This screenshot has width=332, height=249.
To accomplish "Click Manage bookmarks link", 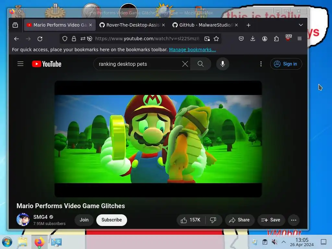I will coord(192,50).
